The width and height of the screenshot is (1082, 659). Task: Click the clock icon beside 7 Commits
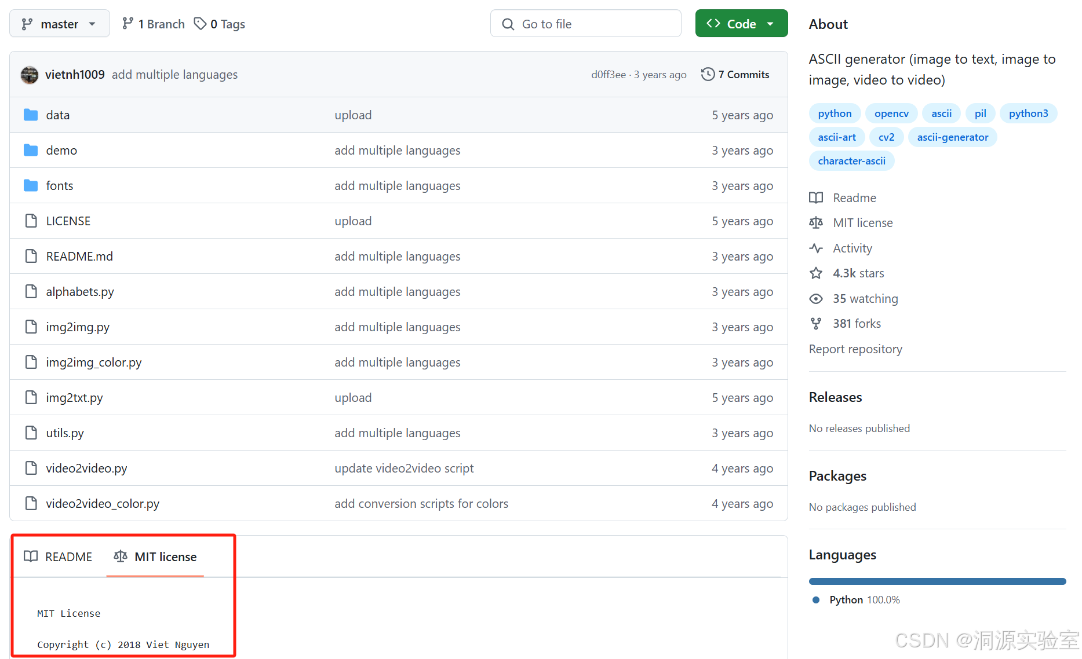click(x=708, y=75)
